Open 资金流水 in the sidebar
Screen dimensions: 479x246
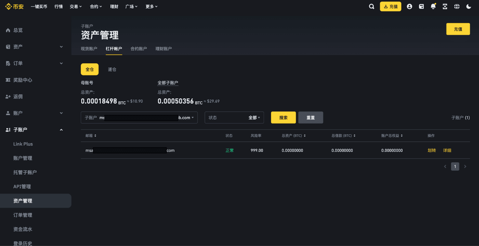coord(23,229)
